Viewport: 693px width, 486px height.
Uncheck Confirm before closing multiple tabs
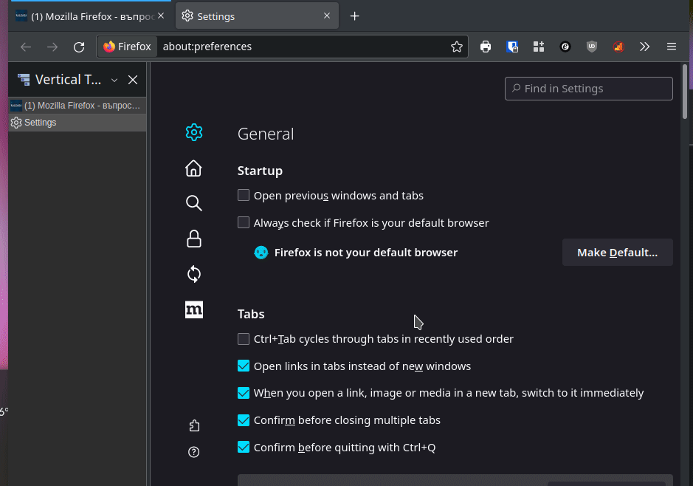244,420
